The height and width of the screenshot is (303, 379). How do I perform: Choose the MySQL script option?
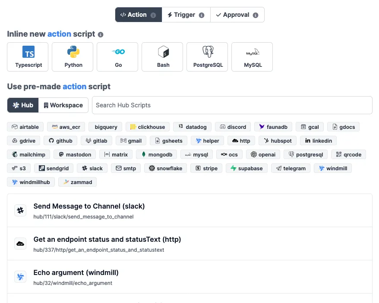(253, 57)
